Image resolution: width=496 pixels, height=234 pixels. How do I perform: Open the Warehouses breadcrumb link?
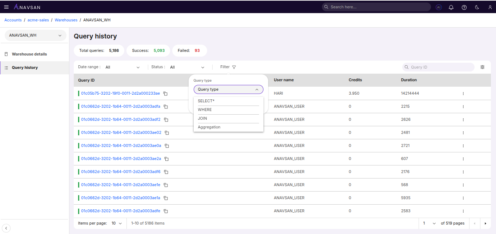pyautogui.click(x=66, y=20)
